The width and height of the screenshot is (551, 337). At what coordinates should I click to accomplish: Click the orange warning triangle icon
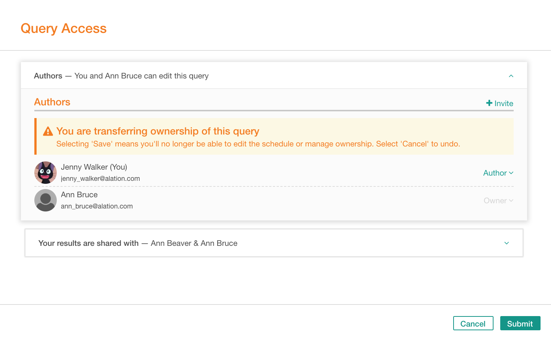click(48, 131)
